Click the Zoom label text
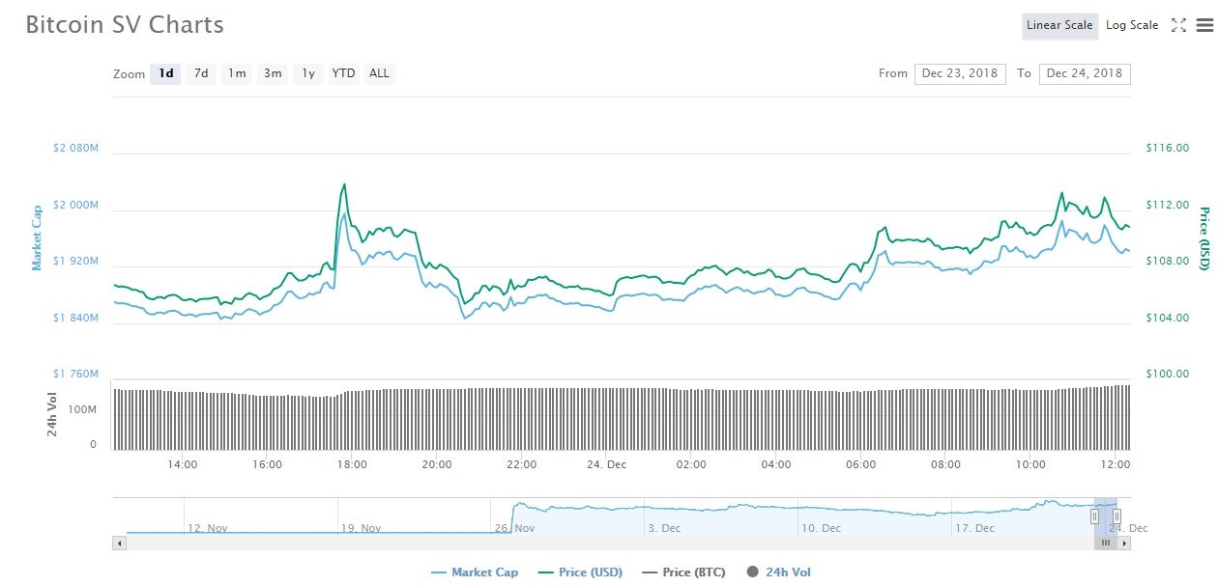This screenshot has height=586, width=1218. point(129,74)
